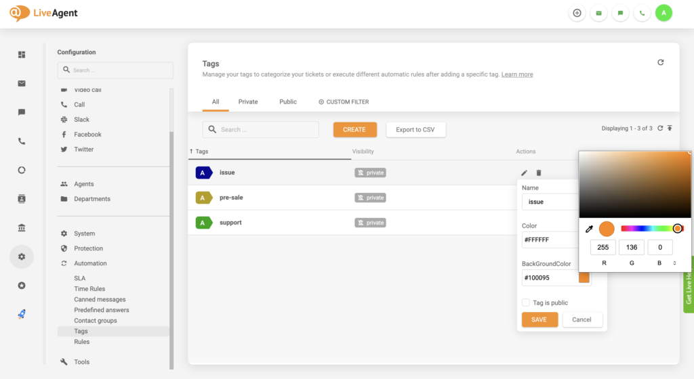Image resolution: width=694 pixels, height=379 pixels.
Task: Open tickets via the envelope sidebar icon
Action: click(x=22, y=83)
